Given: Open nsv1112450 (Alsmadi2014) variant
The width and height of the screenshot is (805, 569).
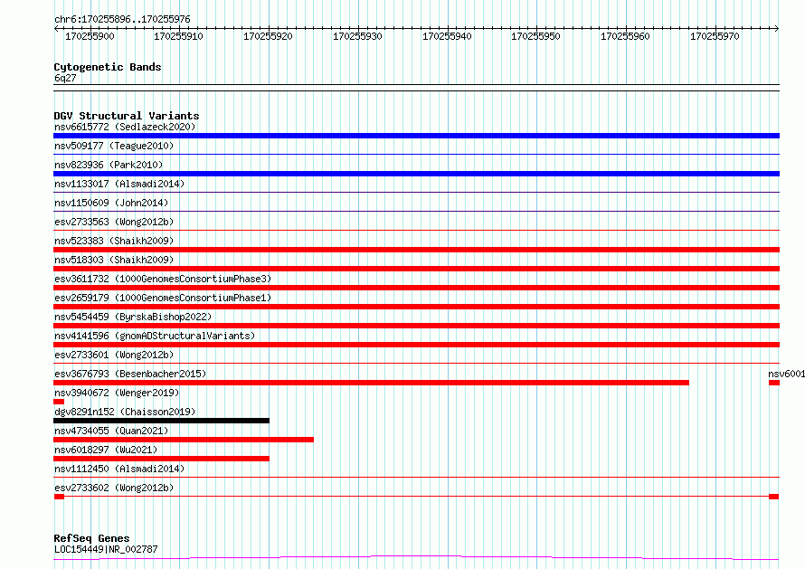Looking at the screenshot, I should point(119,469).
